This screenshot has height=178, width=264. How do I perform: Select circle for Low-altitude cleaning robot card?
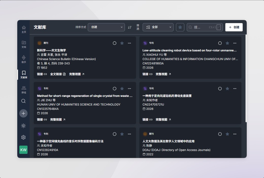[220, 43]
